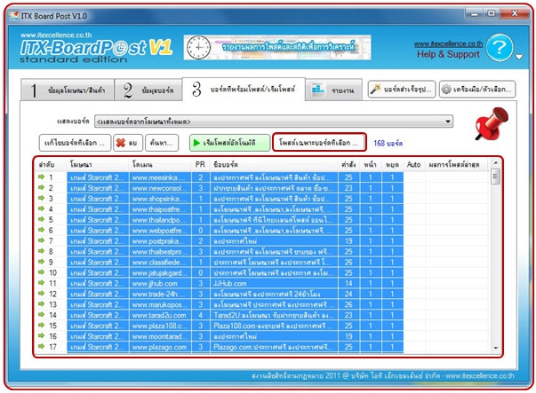536x393 pixels.
Task: Click the green arrow icon in row 10
Action: pyautogui.click(x=42, y=271)
